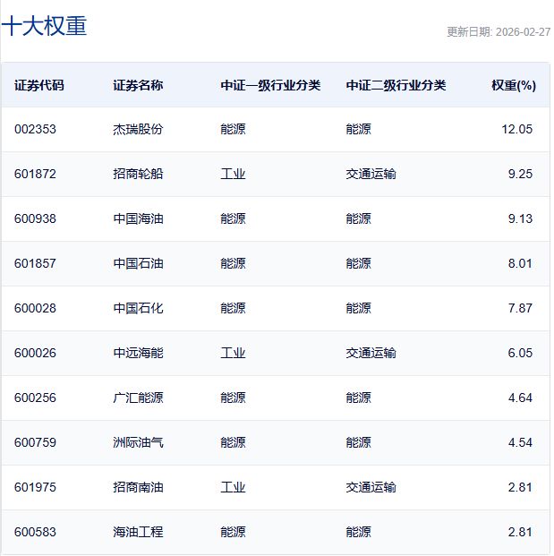Click security name 杰瑞股份

[138, 129]
